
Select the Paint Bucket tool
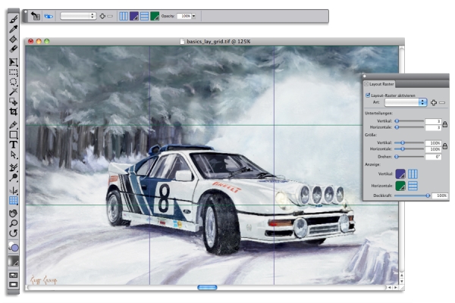pyautogui.click(x=14, y=39)
